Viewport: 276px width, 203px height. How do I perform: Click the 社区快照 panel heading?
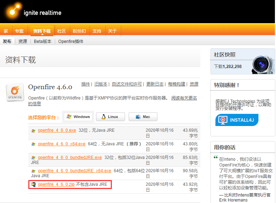click(225, 55)
